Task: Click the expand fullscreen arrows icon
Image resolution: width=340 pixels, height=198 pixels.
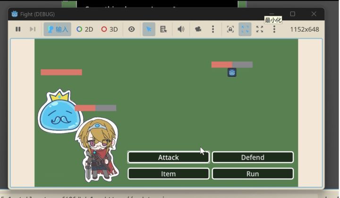Action: click(260, 29)
